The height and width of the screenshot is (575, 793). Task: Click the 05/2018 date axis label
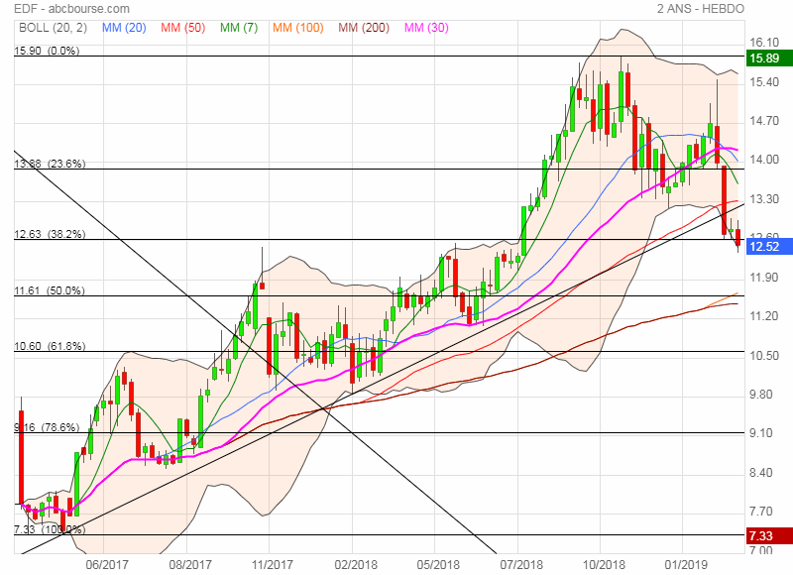(x=438, y=565)
